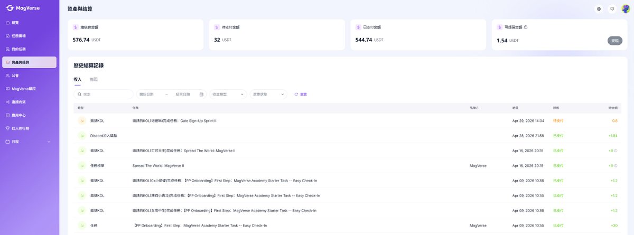Click the invited KOL 薄荷小青鸟 task text
Viewport: 634px width, 235px height.
(x=226, y=195)
